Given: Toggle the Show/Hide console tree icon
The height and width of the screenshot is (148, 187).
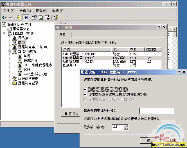Looking at the screenshot, I should pyautogui.click(x=26, y=17).
